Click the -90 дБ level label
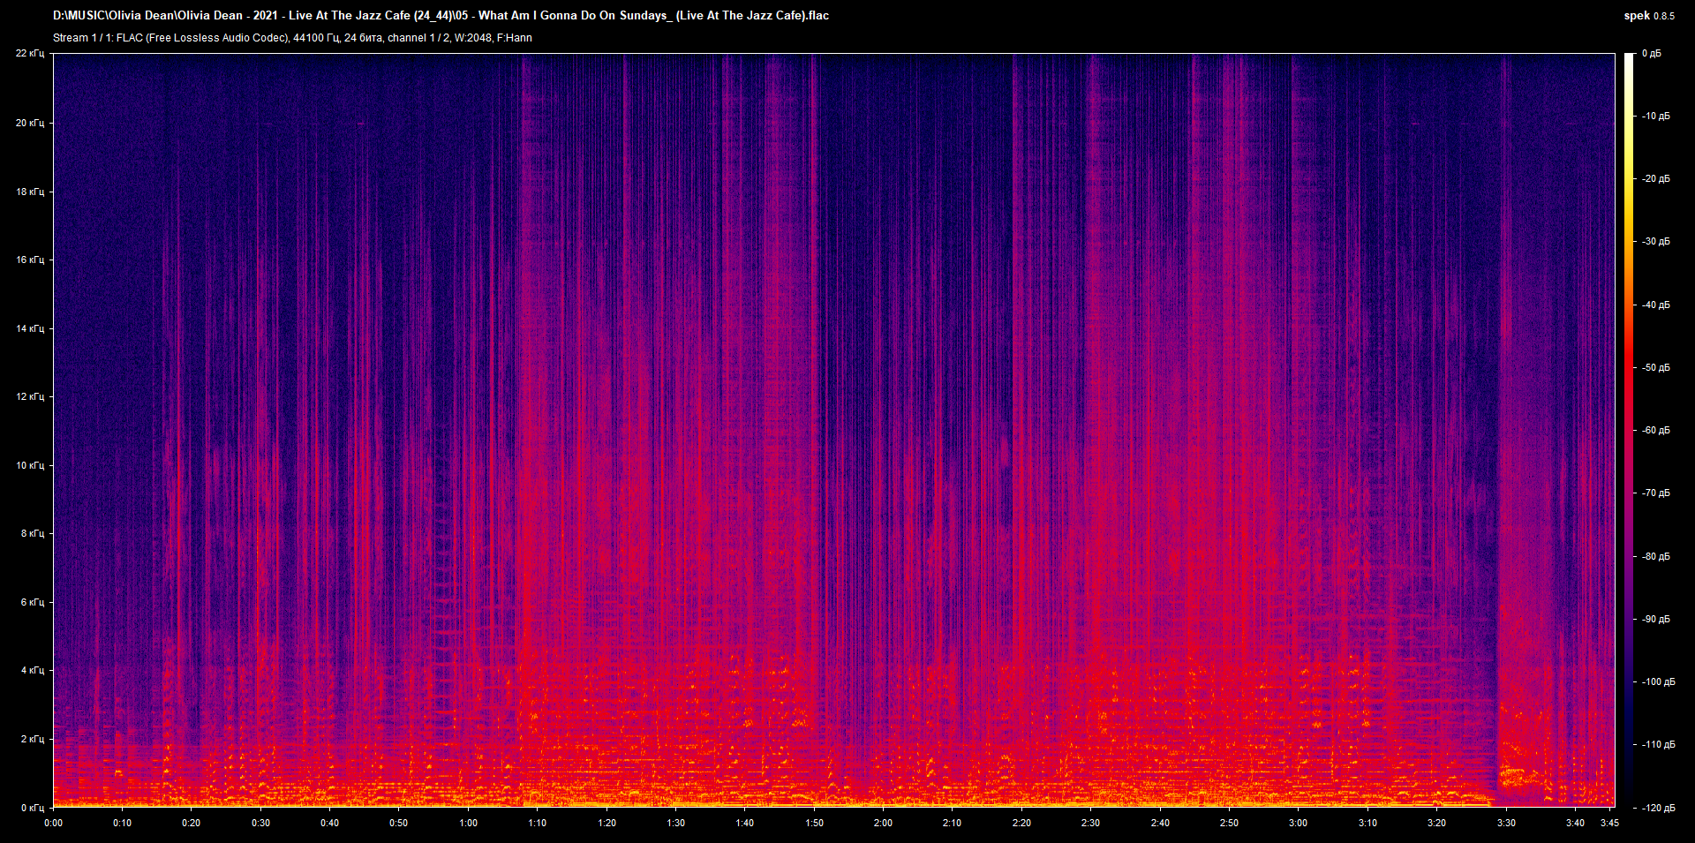Image resolution: width=1695 pixels, height=843 pixels. click(x=1655, y=620)
